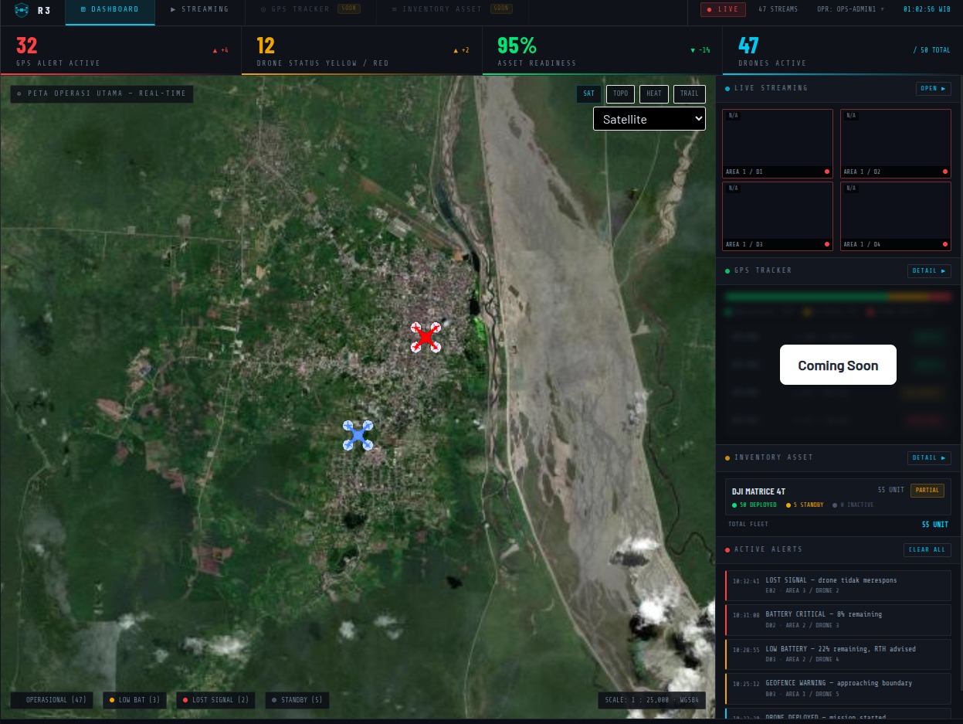Open the LOST SIGNAL alert entry

tap(838, 586)
